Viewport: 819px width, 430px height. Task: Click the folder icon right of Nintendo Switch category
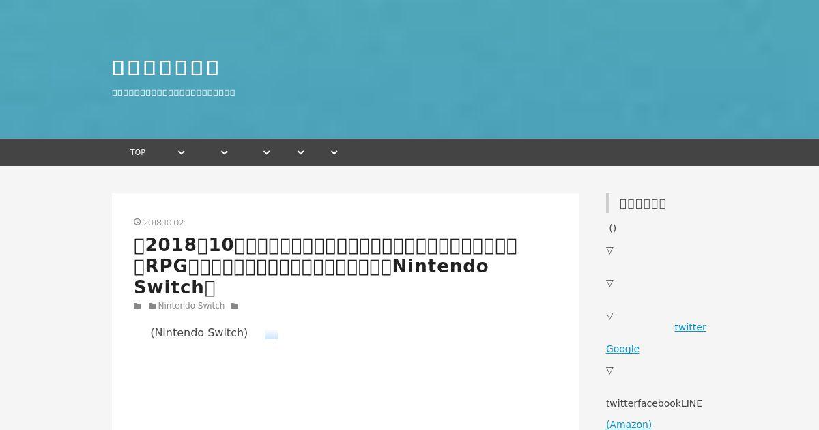point(235,306)
